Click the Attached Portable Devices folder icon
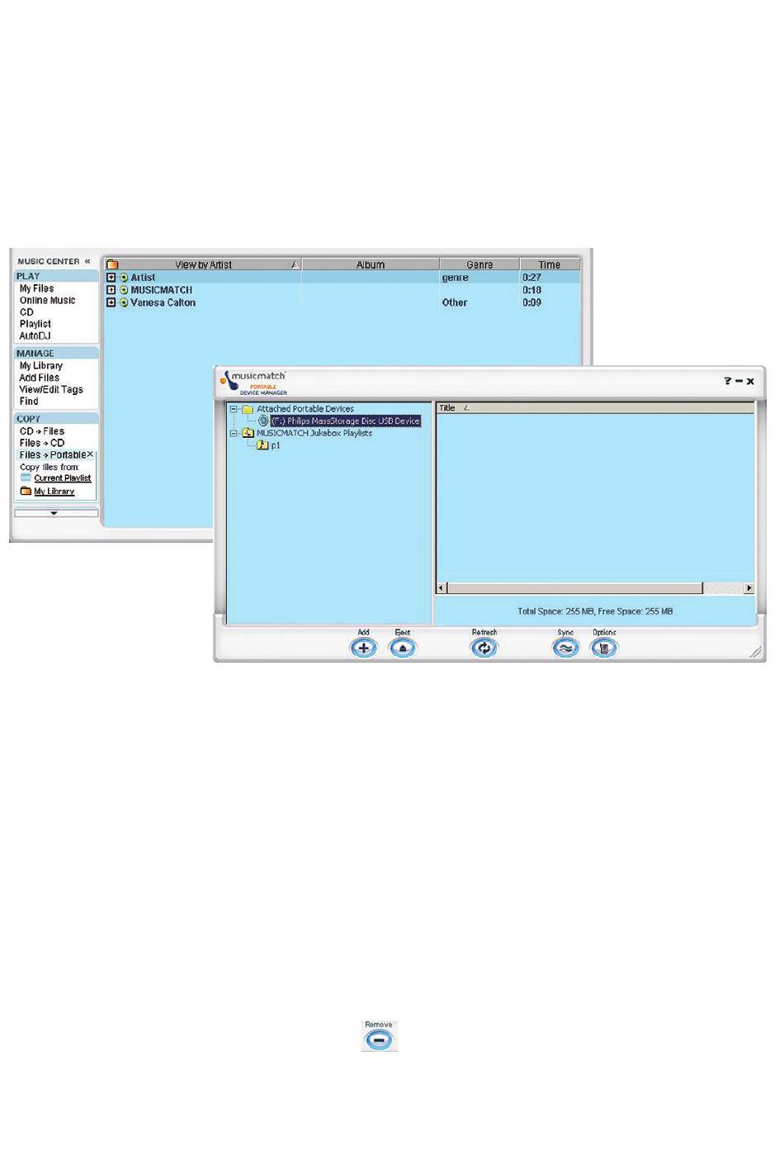Image resolution: width=784 pixels, height=1160 pixels. pyautogui.click(x=248, y=408)
